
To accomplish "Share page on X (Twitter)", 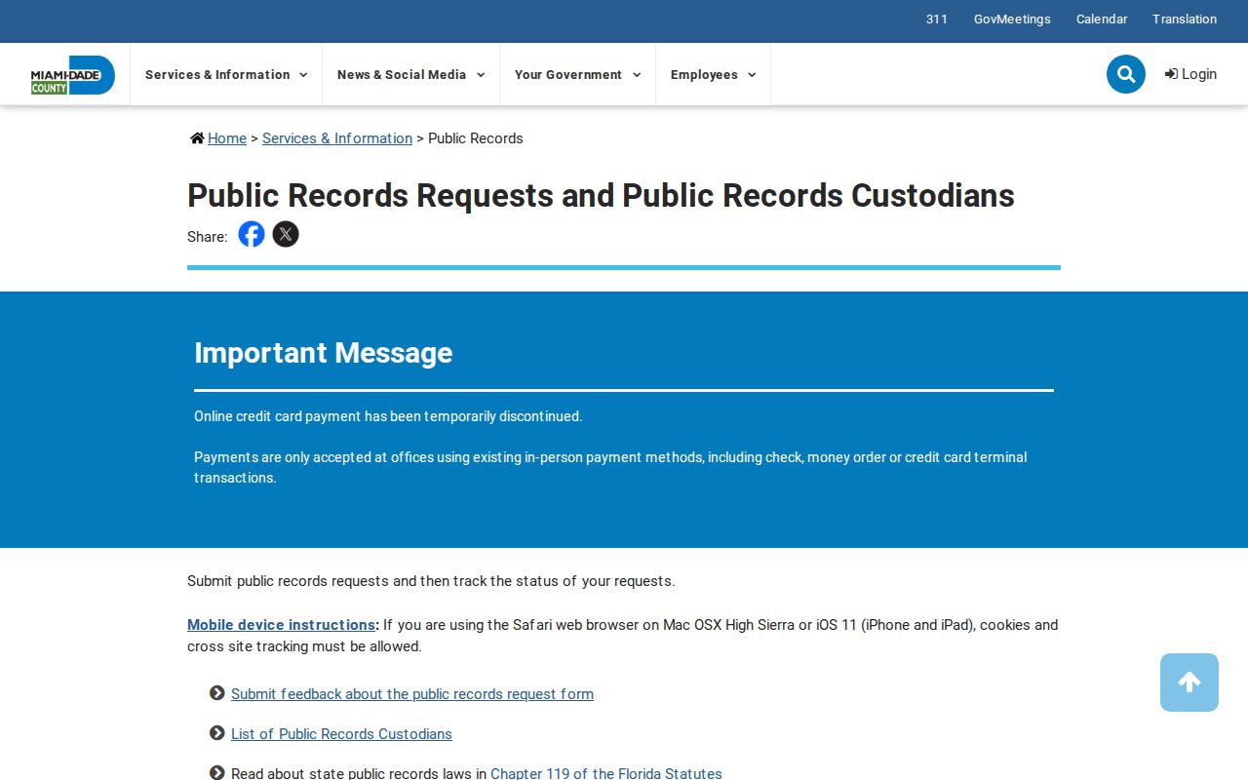I will click(286, 234).
